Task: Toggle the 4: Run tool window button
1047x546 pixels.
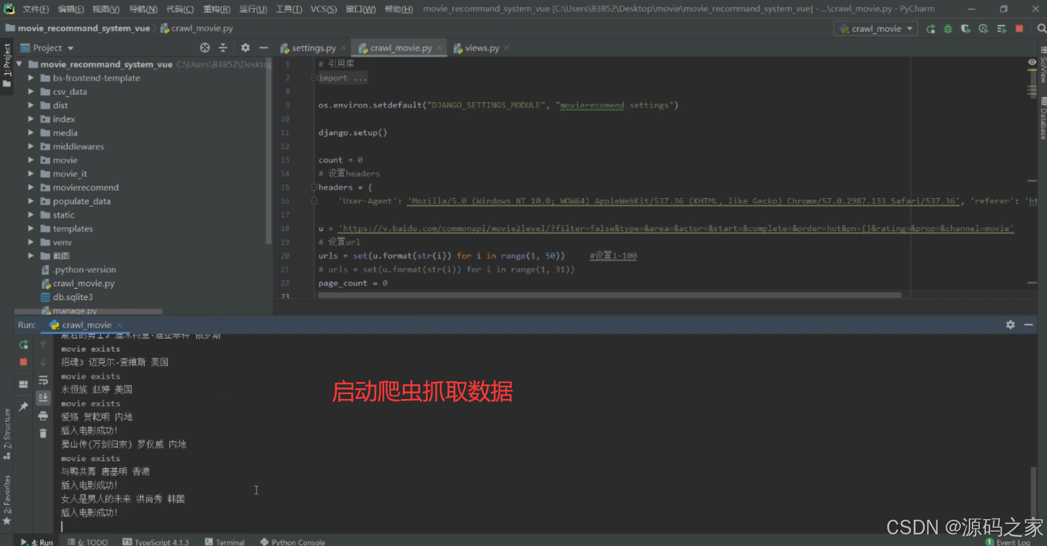Action: click(x=37, y=542)
